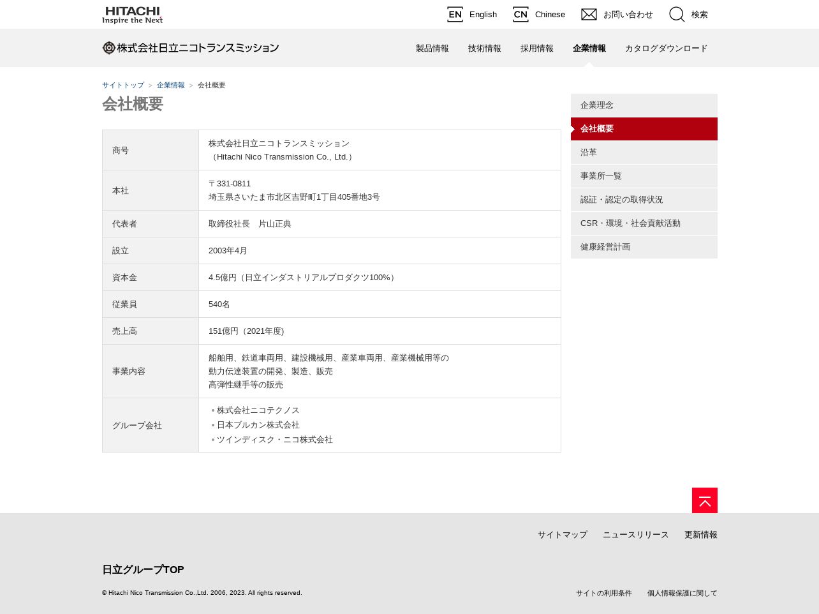Open the 日立グループTOP link
Viewport: 819px width, 614px height.
(143, 570)
